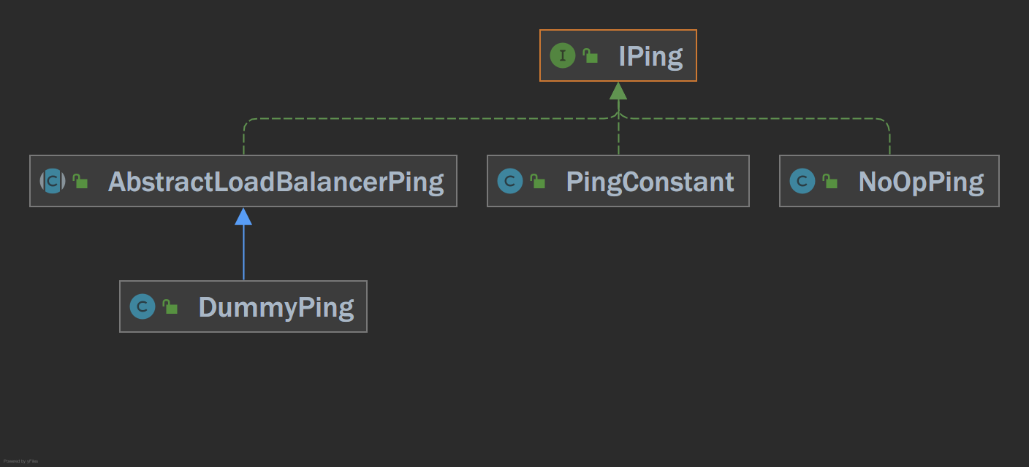Click the lock icon beside NoOpPing
The image size is (1029, 467).
coord(829,181)
